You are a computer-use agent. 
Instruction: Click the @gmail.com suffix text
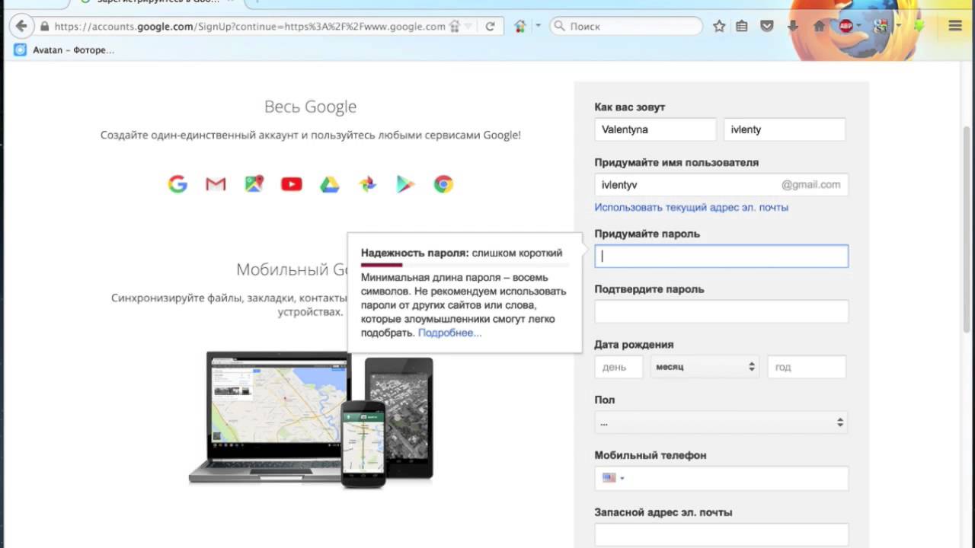click(x=810, y=185)
